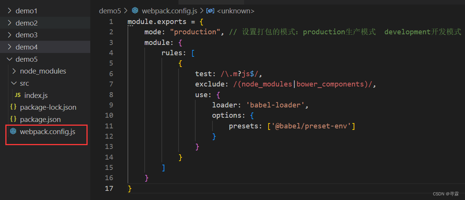Expand the node_modules folder chevron
Viewport: 465px width, 200px height.
tap(14, 71)
